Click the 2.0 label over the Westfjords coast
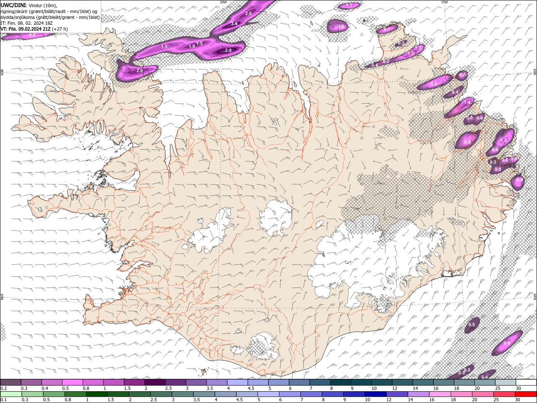Image resolution: width=537 pixels, height=403 pixels. point(140,71)
